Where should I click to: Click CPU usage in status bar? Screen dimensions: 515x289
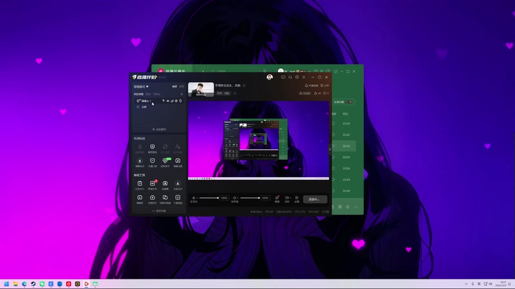[300, 212]
